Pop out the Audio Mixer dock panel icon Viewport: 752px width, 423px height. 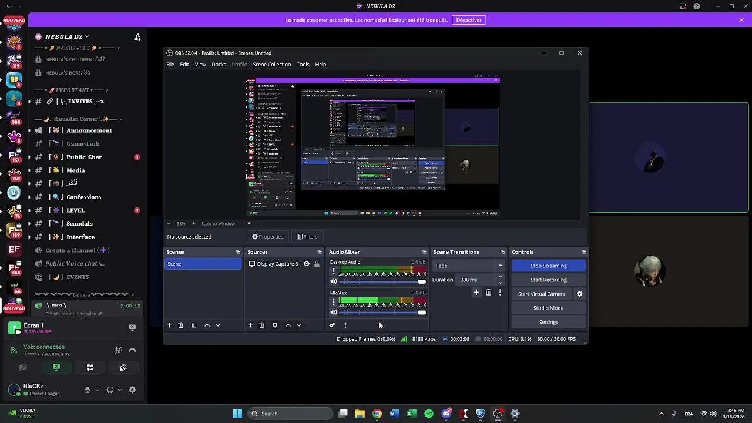coord(424,252)
